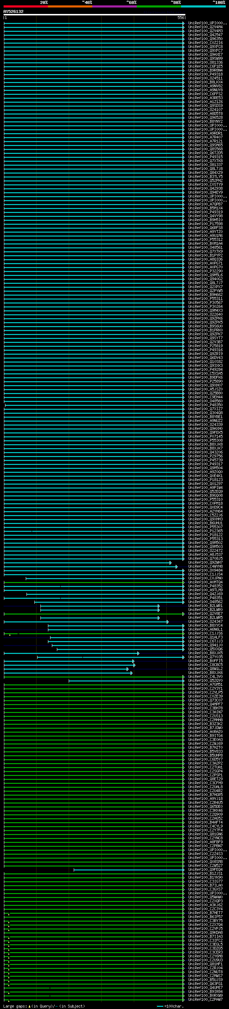Select the UniRef100_C8CBC5 label
229x1009 pixels.
(205, 665)
